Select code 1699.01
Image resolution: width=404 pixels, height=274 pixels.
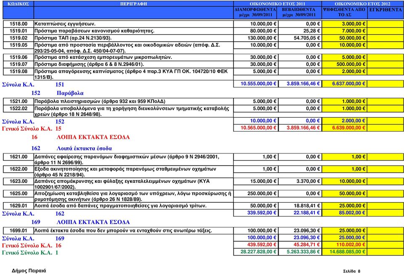(18, 231)
